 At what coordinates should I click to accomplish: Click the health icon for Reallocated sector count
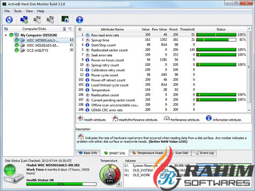pos(88,50)
